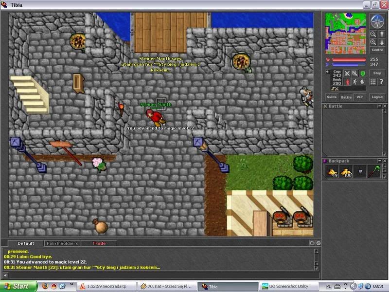Click the minimap city view
This screenshot has height=292, width=389.
click(346, 34)
